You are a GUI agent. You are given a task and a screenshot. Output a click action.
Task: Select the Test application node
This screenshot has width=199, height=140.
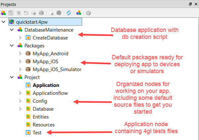coord(37,133)
